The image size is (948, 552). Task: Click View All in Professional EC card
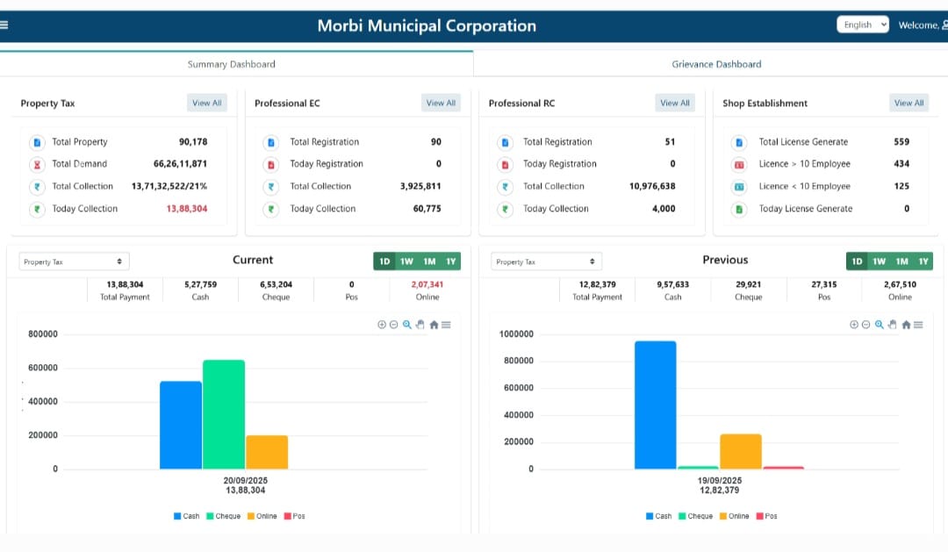[441, 103]
